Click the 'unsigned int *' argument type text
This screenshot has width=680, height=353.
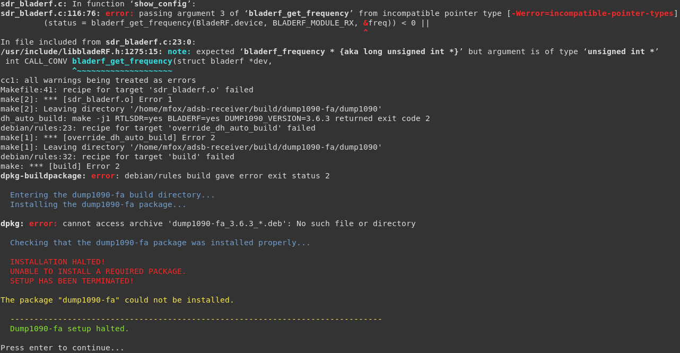point(621,51)
